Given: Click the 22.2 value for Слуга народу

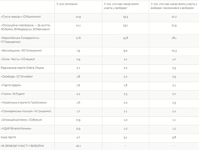Looking at the screenshot, I should coord(174,17).
